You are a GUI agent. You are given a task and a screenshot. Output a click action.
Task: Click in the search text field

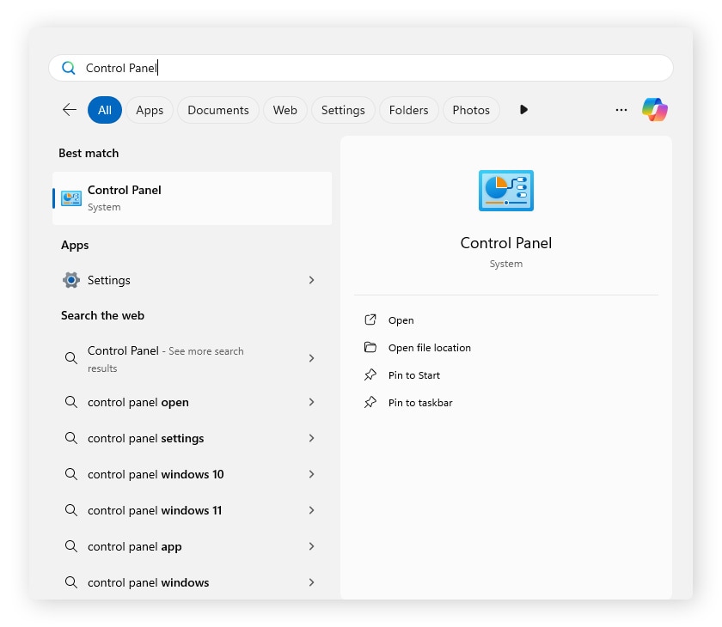click(x=361, y=68)
